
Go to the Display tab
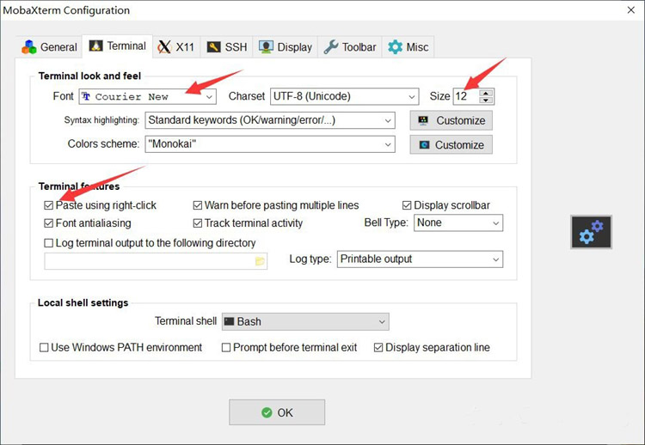click(286, 47)
